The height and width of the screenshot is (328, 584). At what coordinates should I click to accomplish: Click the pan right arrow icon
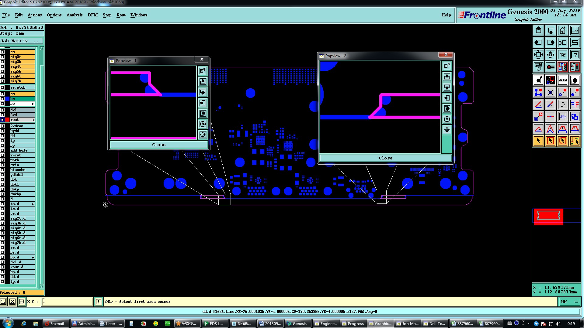(551, 43)
